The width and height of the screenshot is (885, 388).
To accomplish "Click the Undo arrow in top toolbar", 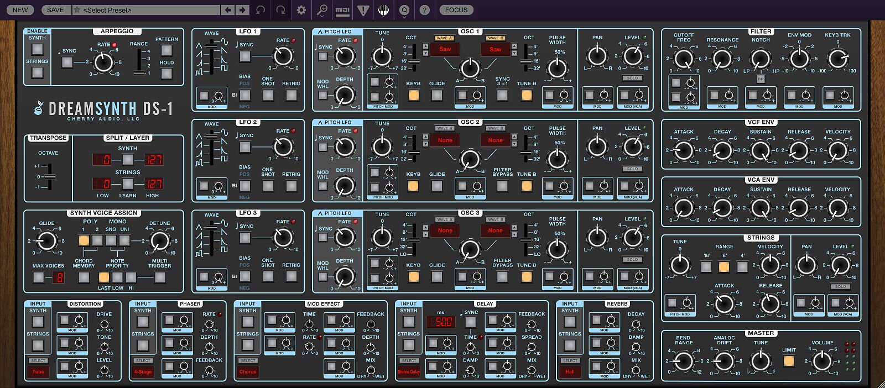I will point(261,10).
